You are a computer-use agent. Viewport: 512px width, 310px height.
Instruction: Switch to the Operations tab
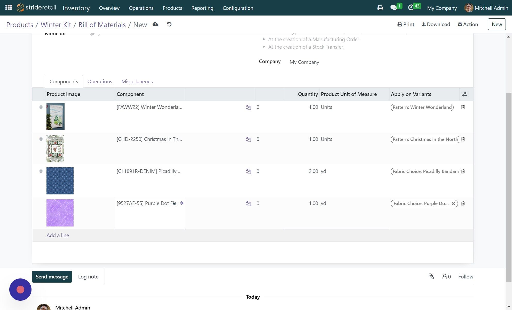click(x=100, y=81)
